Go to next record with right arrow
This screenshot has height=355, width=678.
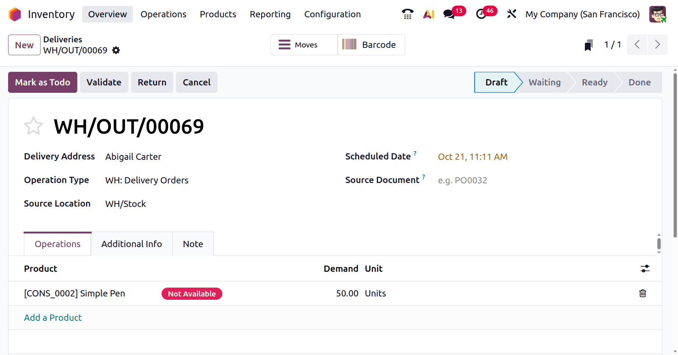(657, 45)
